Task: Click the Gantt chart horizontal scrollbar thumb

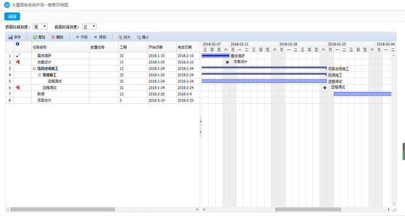Action: point(308,209)
